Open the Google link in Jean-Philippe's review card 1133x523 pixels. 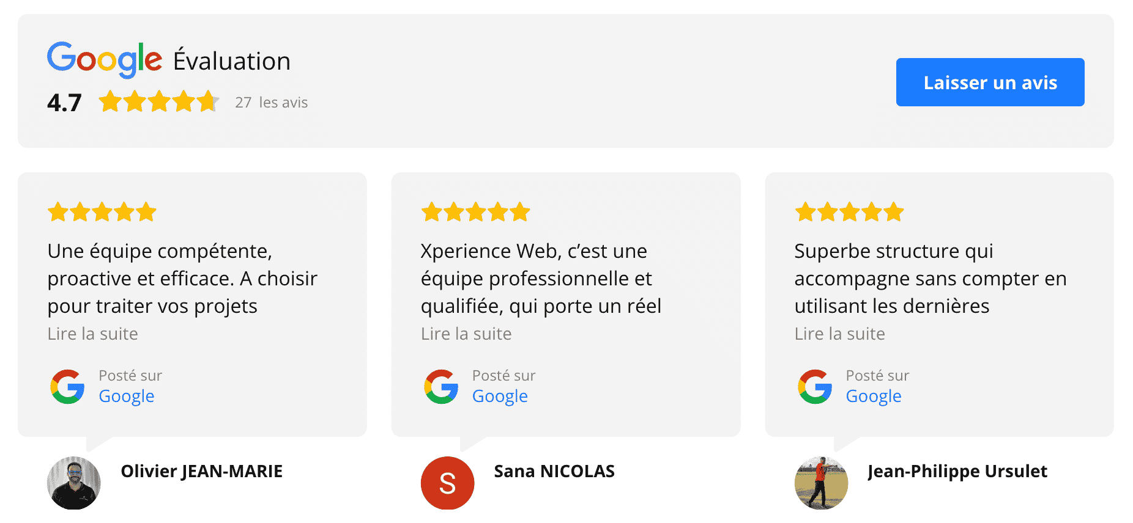[874, 396]
